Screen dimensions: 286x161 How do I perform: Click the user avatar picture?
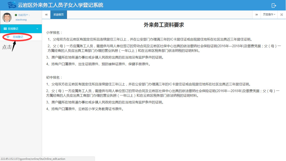click(7, 17)
